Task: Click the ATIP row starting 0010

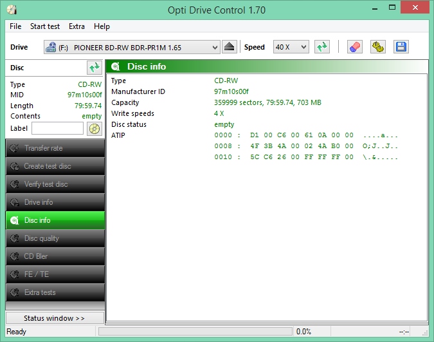Action: click(306, 157)
